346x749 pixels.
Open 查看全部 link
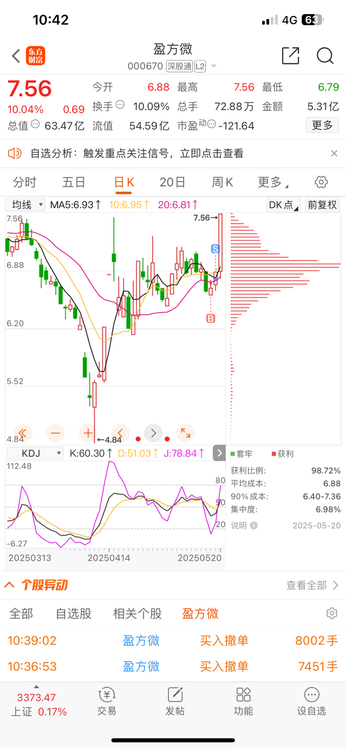tap(312, 585)
